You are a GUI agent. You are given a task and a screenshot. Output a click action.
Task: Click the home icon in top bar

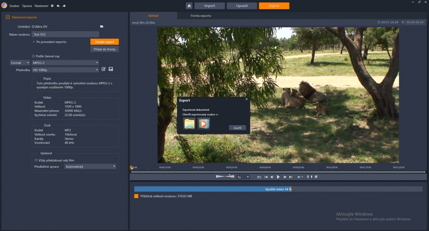[x=189, y=6]
